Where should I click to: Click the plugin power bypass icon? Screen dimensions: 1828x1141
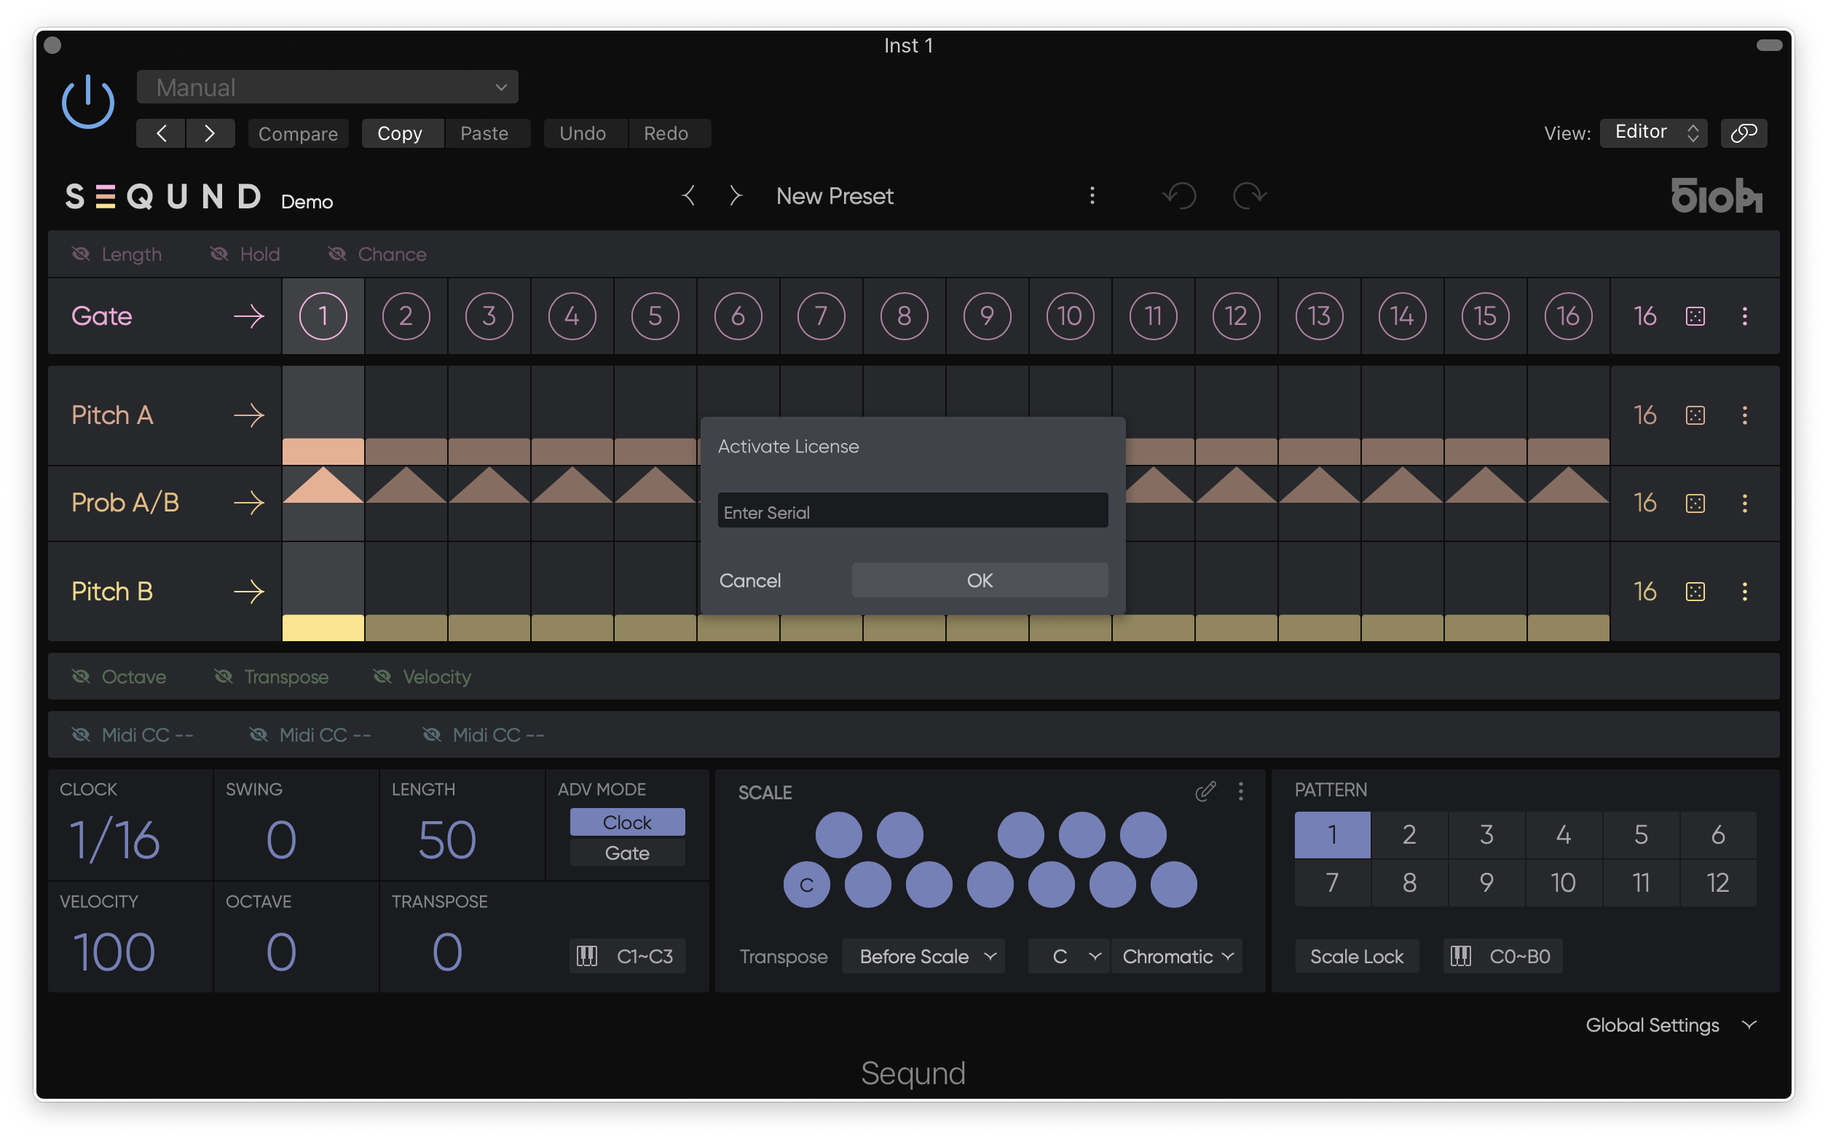(x=87, y=102)
